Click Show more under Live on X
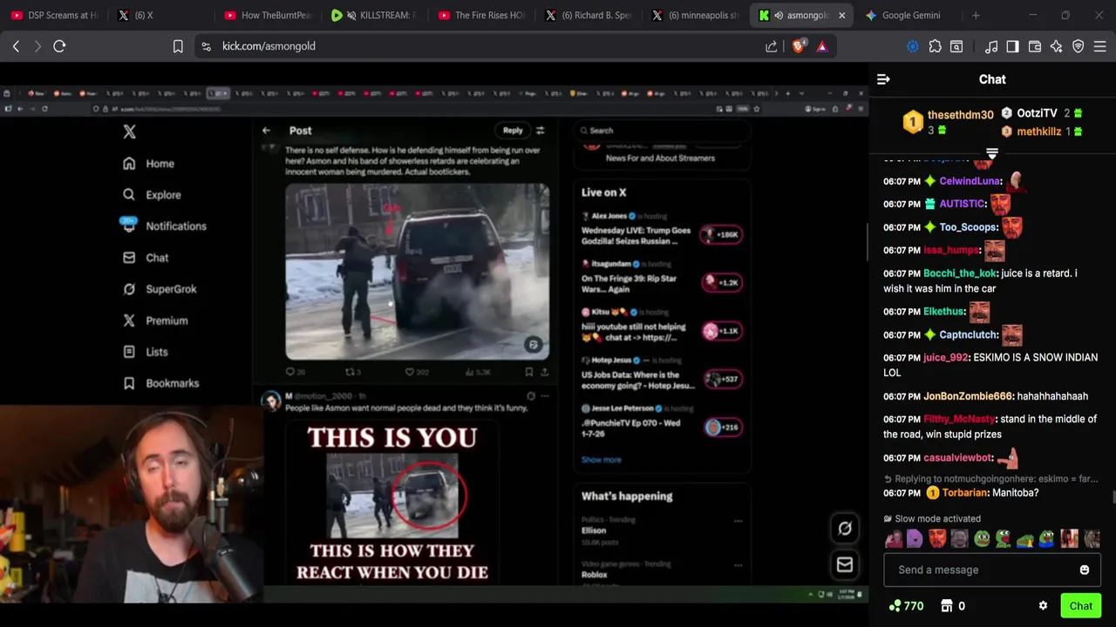This screenshot has height=627, width=1116. point(602,460)
